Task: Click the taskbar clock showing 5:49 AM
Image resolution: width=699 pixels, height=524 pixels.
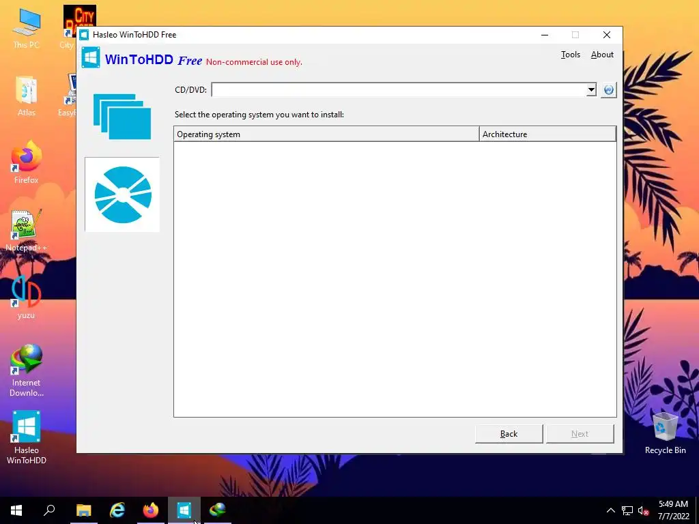Action: 673,510
